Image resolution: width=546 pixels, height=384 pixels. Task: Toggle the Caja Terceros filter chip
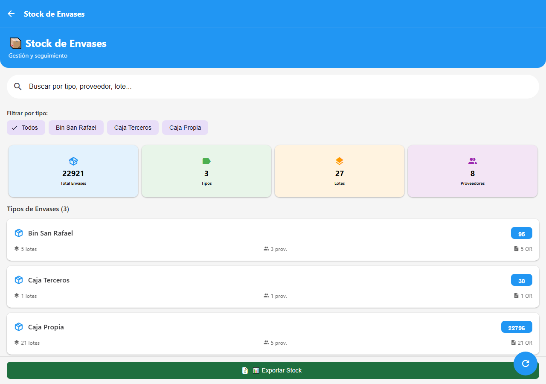coord(133,128)
